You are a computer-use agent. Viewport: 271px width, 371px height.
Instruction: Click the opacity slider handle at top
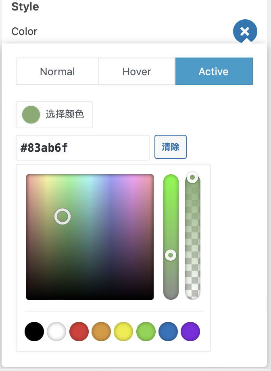[192, 177]
